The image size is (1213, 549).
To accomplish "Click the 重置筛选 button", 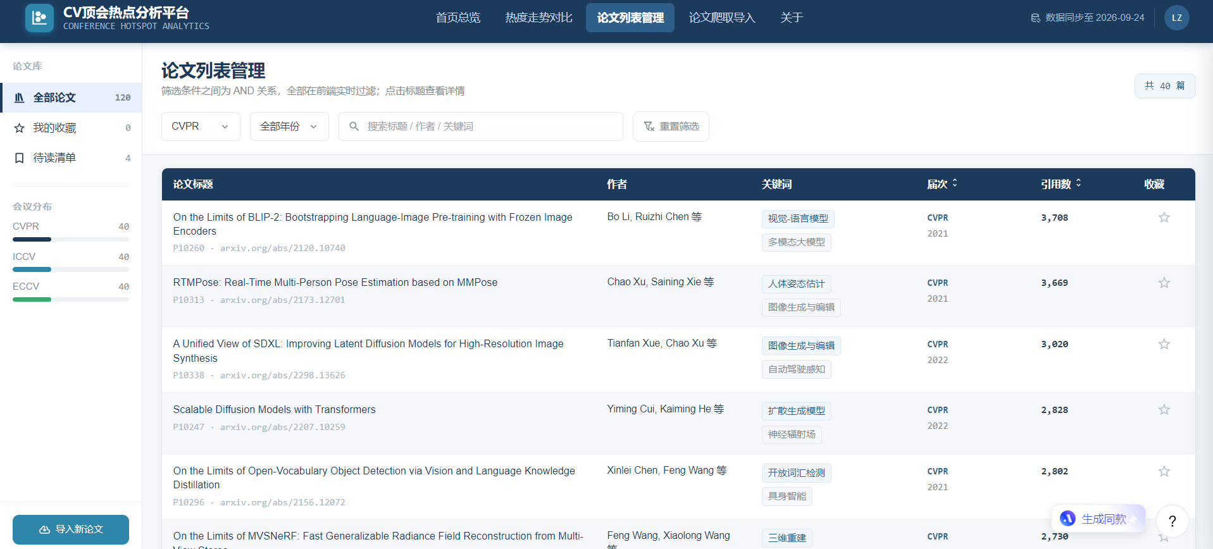I will click(x=671, y=126).
